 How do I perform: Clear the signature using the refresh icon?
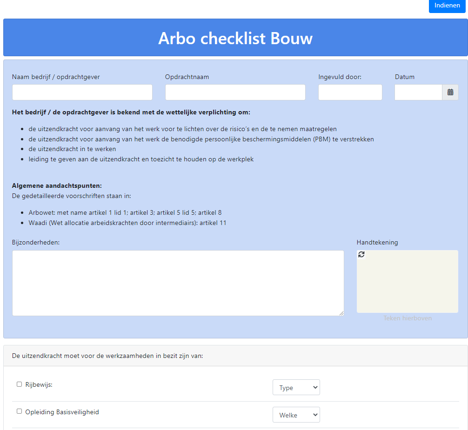361,254
